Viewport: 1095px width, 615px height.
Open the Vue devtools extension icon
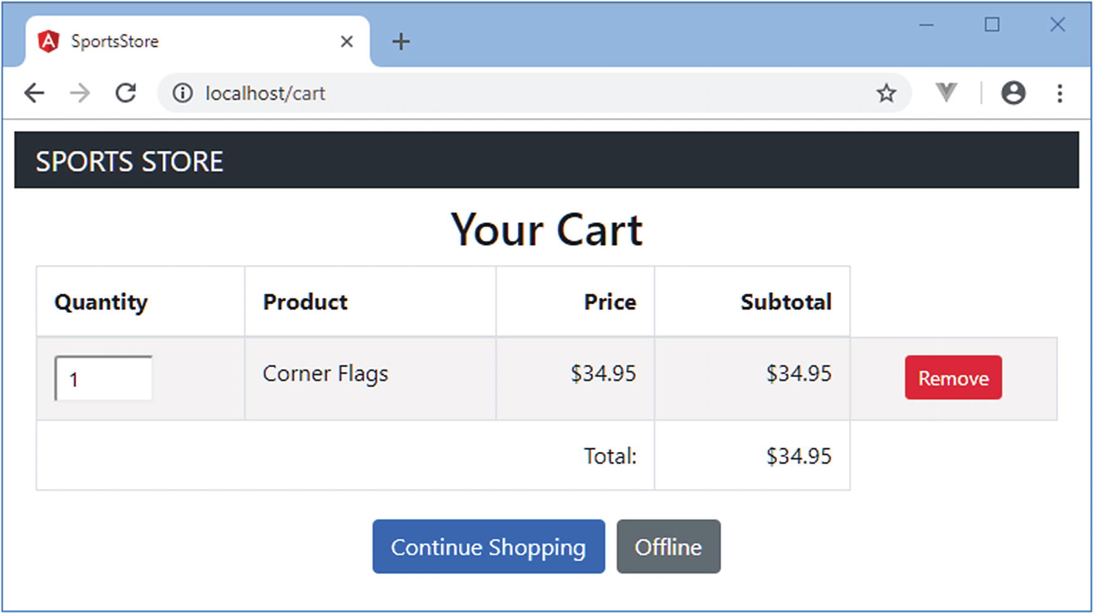coord(946,93)
